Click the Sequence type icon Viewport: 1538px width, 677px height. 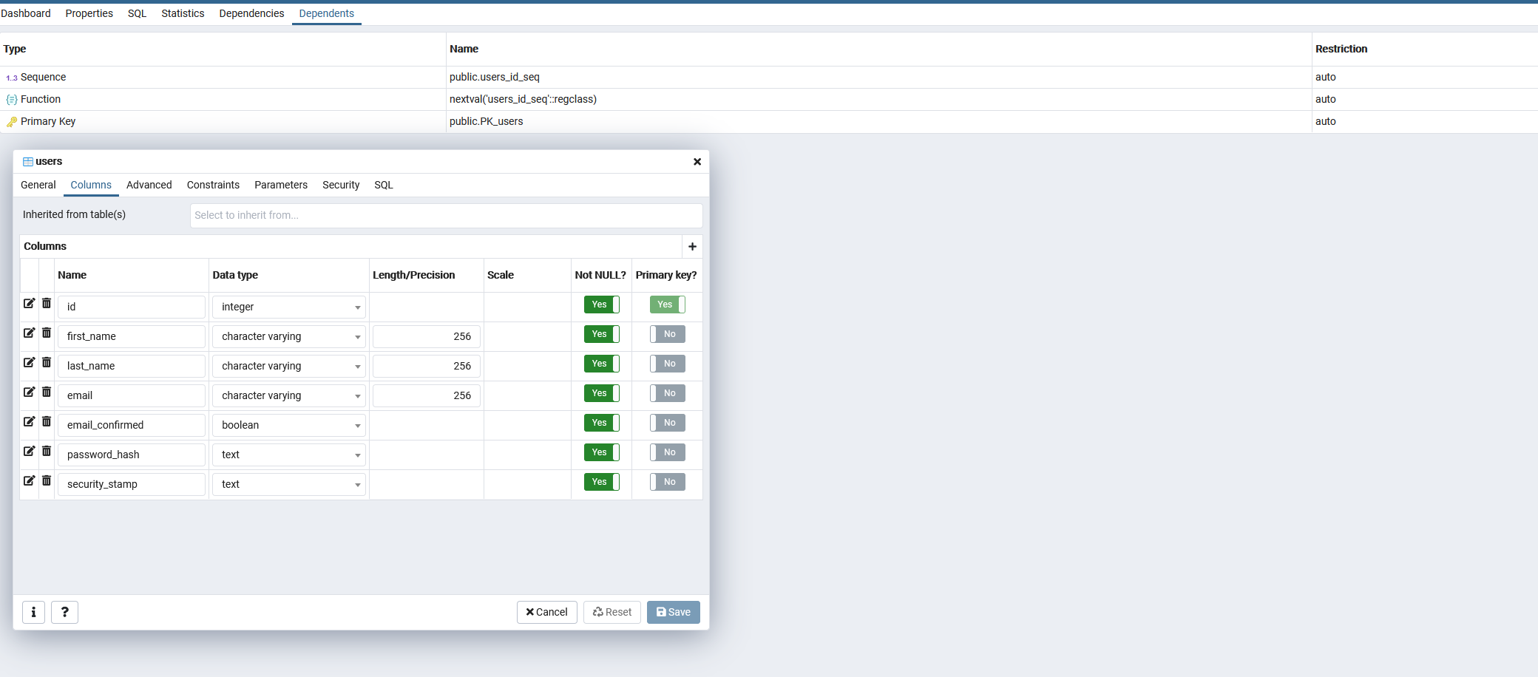pyautogui.click(x=12, y=78)
